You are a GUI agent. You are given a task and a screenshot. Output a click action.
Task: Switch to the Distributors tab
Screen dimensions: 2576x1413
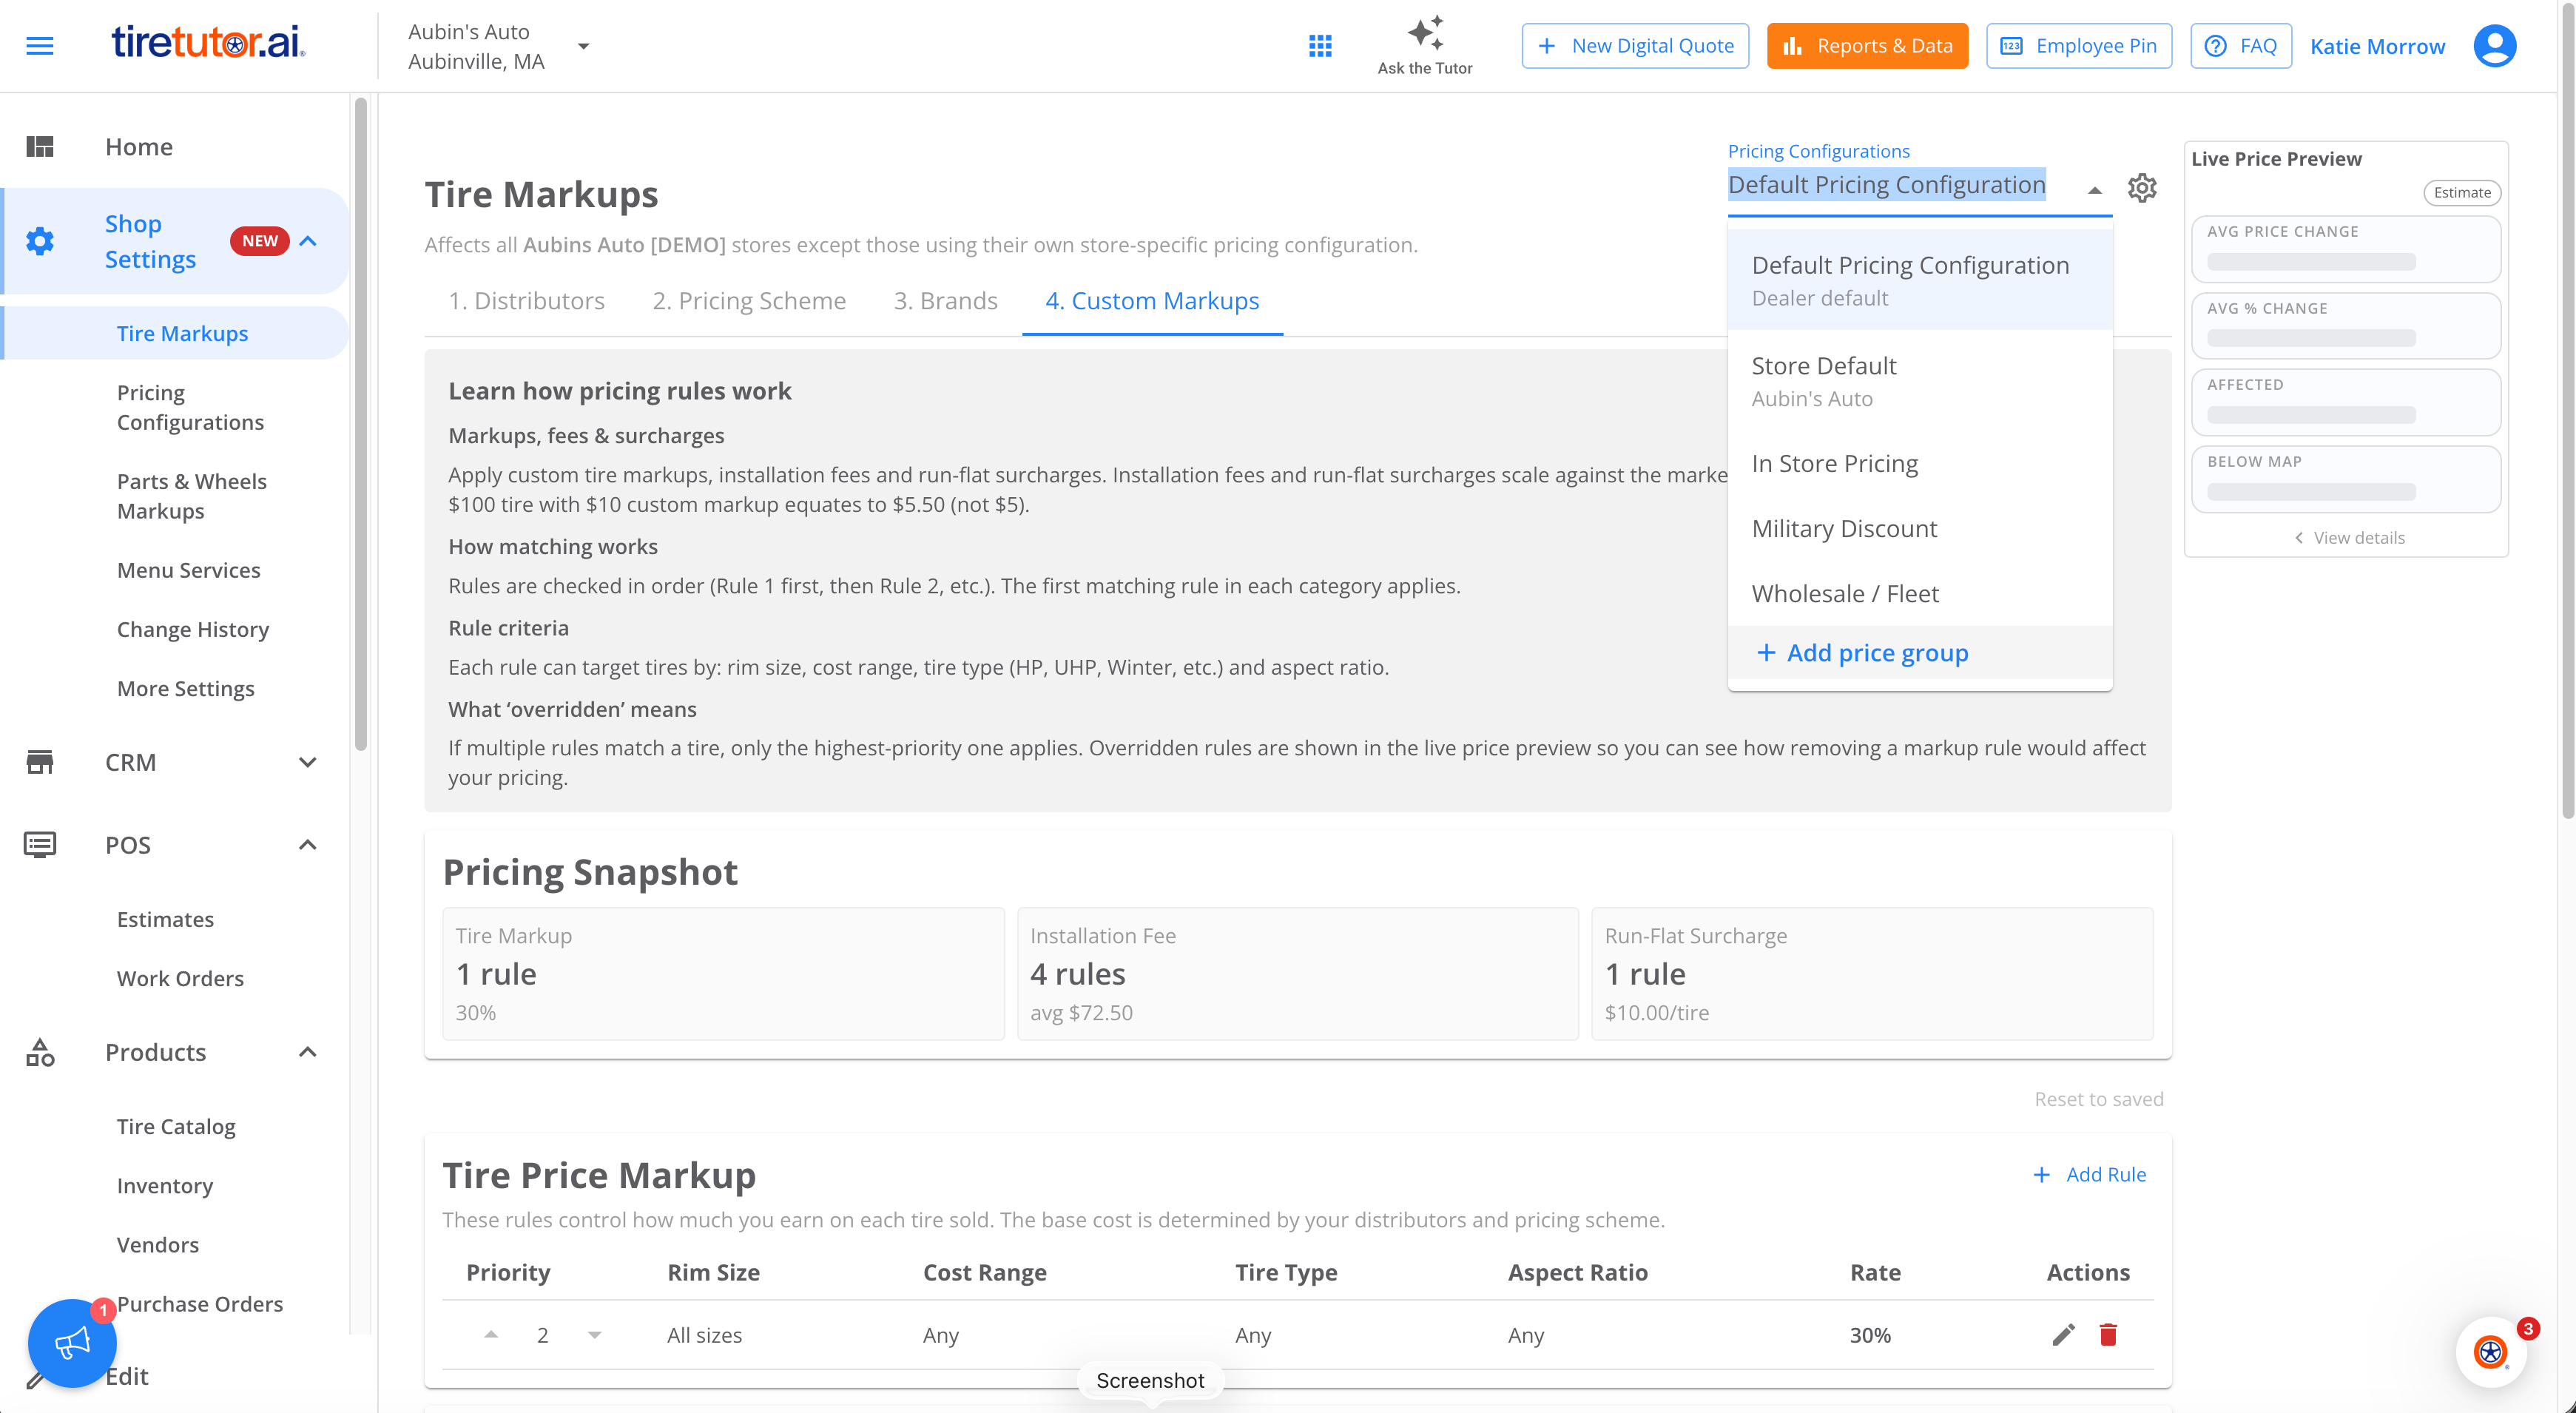click(526, 301)
